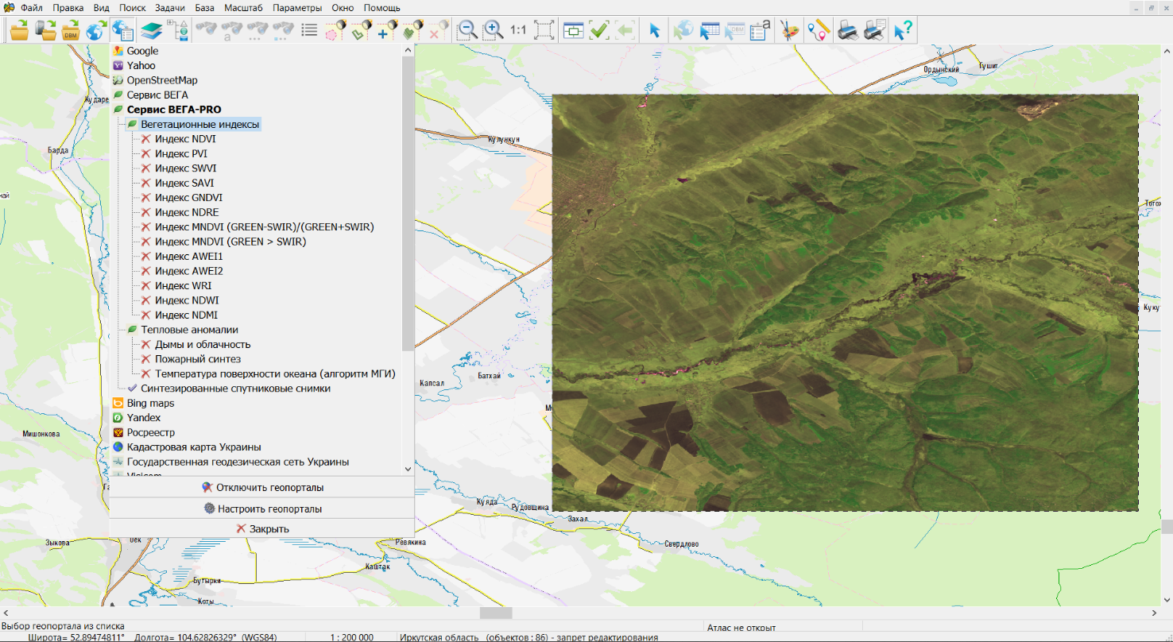Click the clipboard with letter a icon
Viewport: 1173px width, 642px height.
(760, 30)
